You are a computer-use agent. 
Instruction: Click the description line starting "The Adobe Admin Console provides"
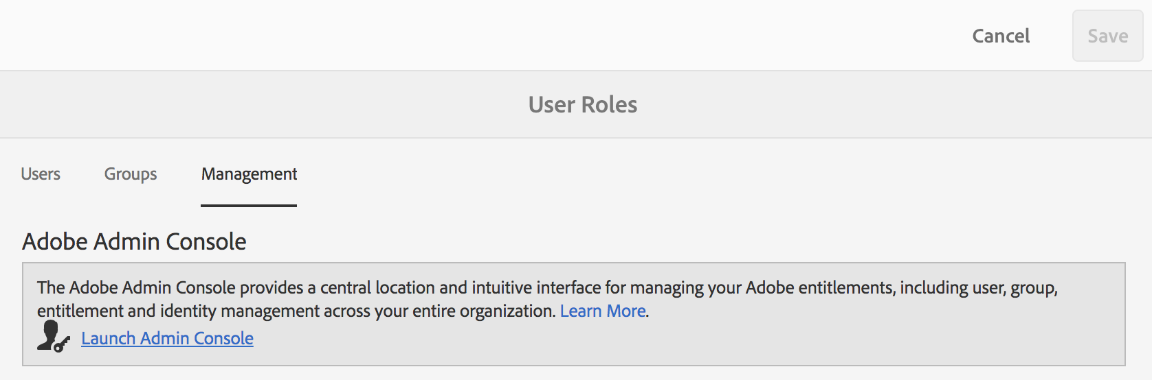click(x=546, y=287)
